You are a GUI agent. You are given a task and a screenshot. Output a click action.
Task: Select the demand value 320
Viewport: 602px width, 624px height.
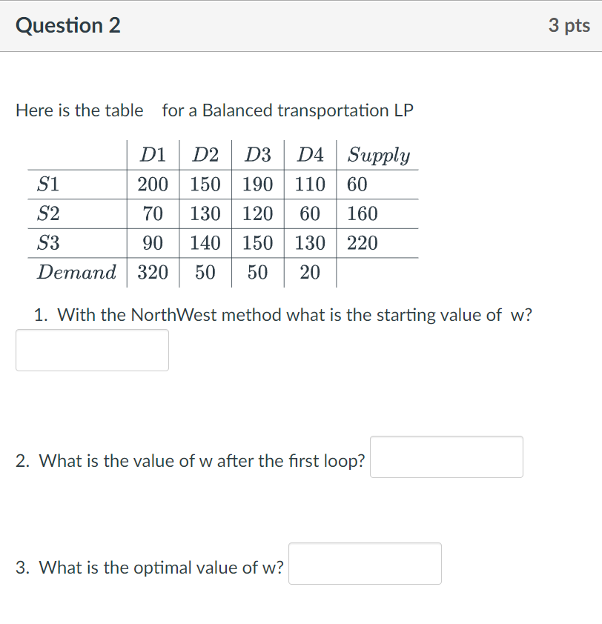pyautogui.click(x=152, y=272)
